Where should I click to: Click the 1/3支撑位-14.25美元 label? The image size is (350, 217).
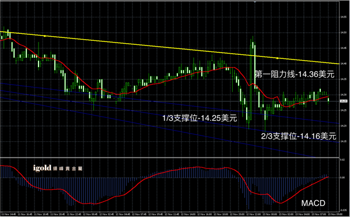pos(199,118)
